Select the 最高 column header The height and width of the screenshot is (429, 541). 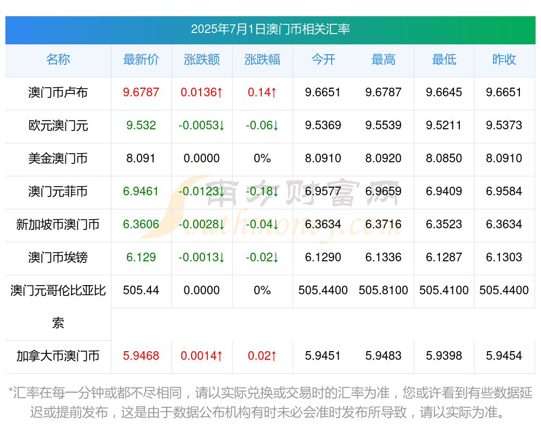[x=384, y=60]
